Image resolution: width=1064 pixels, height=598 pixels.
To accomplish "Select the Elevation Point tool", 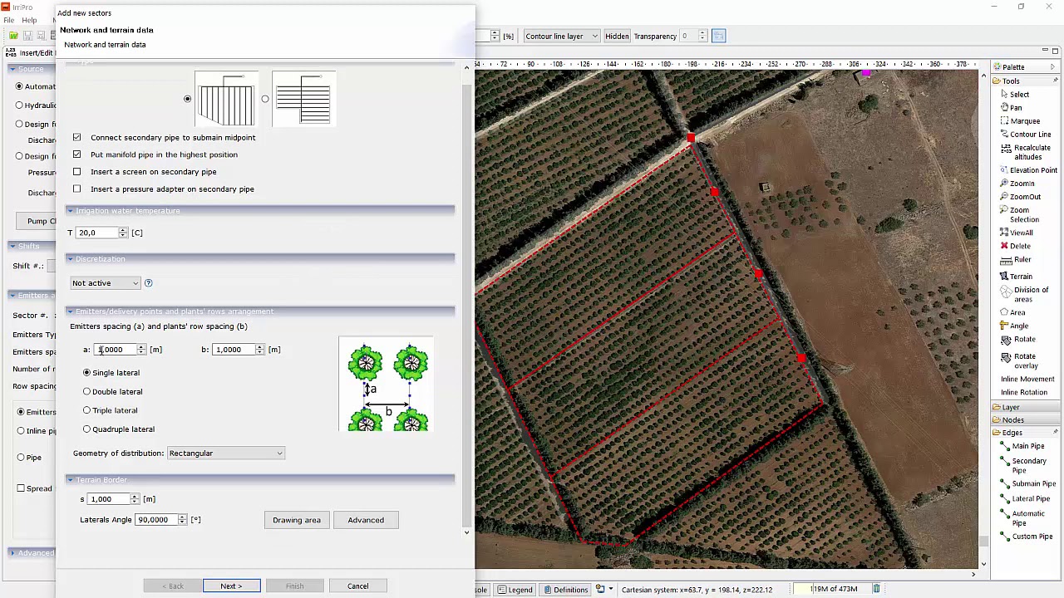I will 1032,169.
